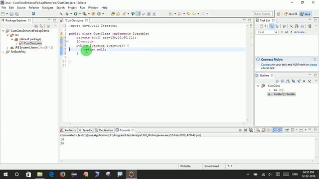Collapse CustClass in the Outline view
This screenshot has width=319, height=179.
click(x=258, y=86)
